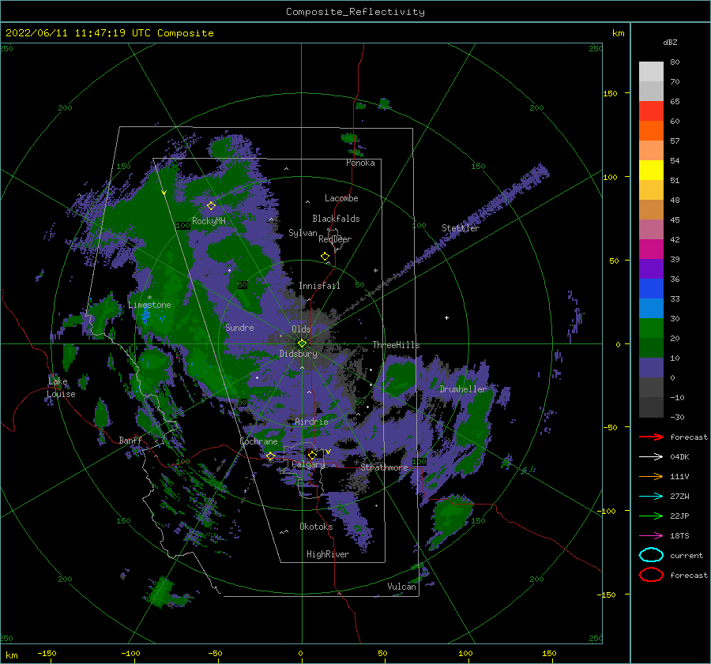Click the dBZ legend heading

(x=670, y=42)
